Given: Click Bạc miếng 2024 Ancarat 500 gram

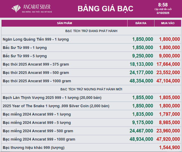Looking at the screenshot, I should (38, 131).
